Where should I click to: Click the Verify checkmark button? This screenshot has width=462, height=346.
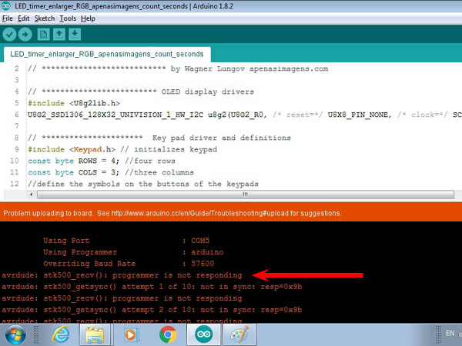point(10,35)
